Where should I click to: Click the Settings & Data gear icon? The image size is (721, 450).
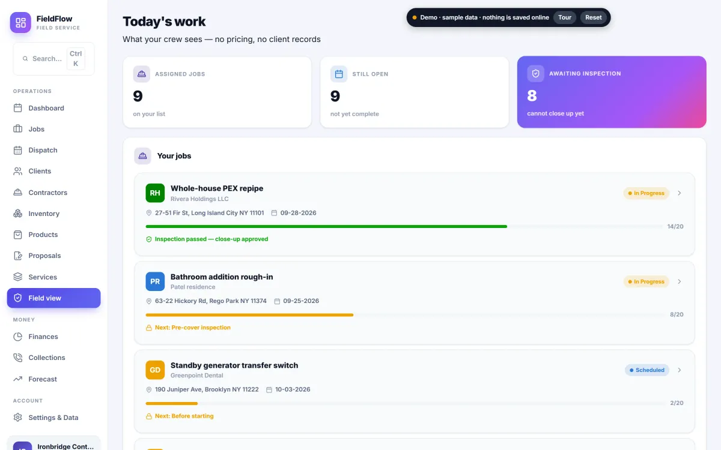click(18, 418)
